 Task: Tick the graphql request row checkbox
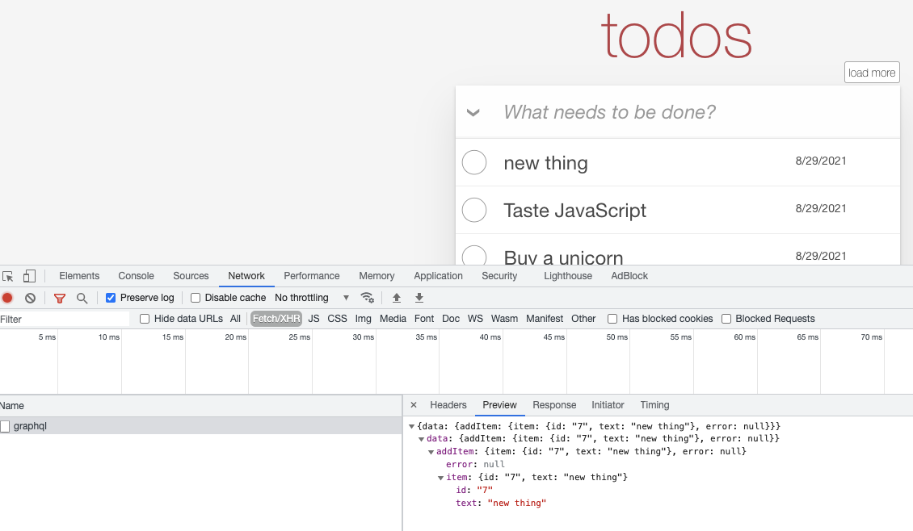(5, 426)
